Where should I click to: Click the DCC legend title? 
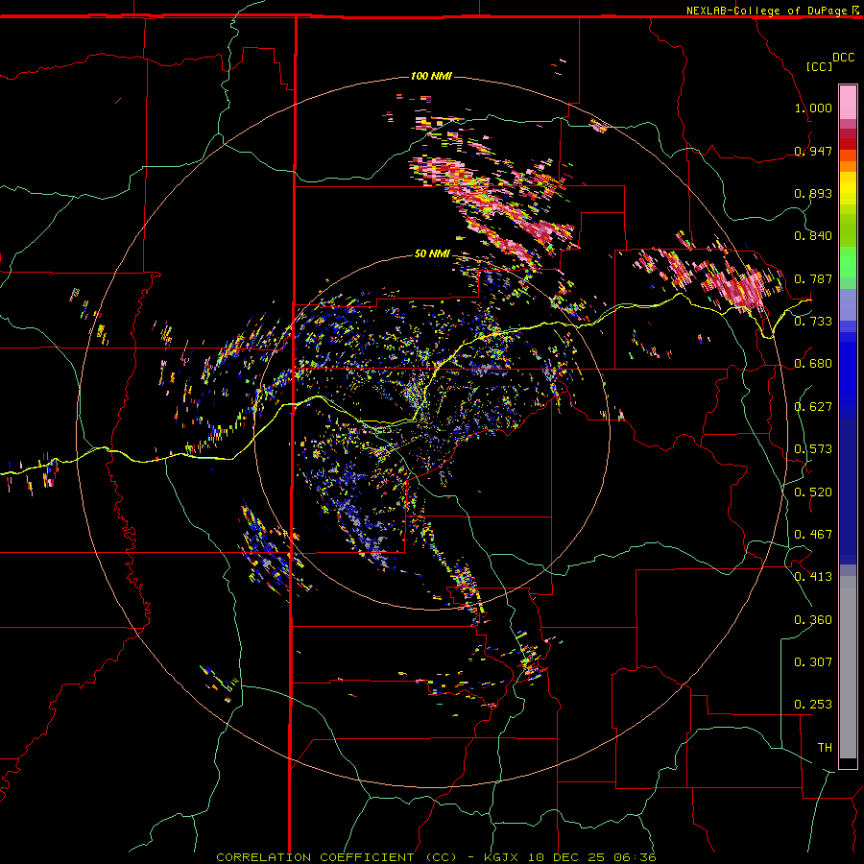(844, 58)
